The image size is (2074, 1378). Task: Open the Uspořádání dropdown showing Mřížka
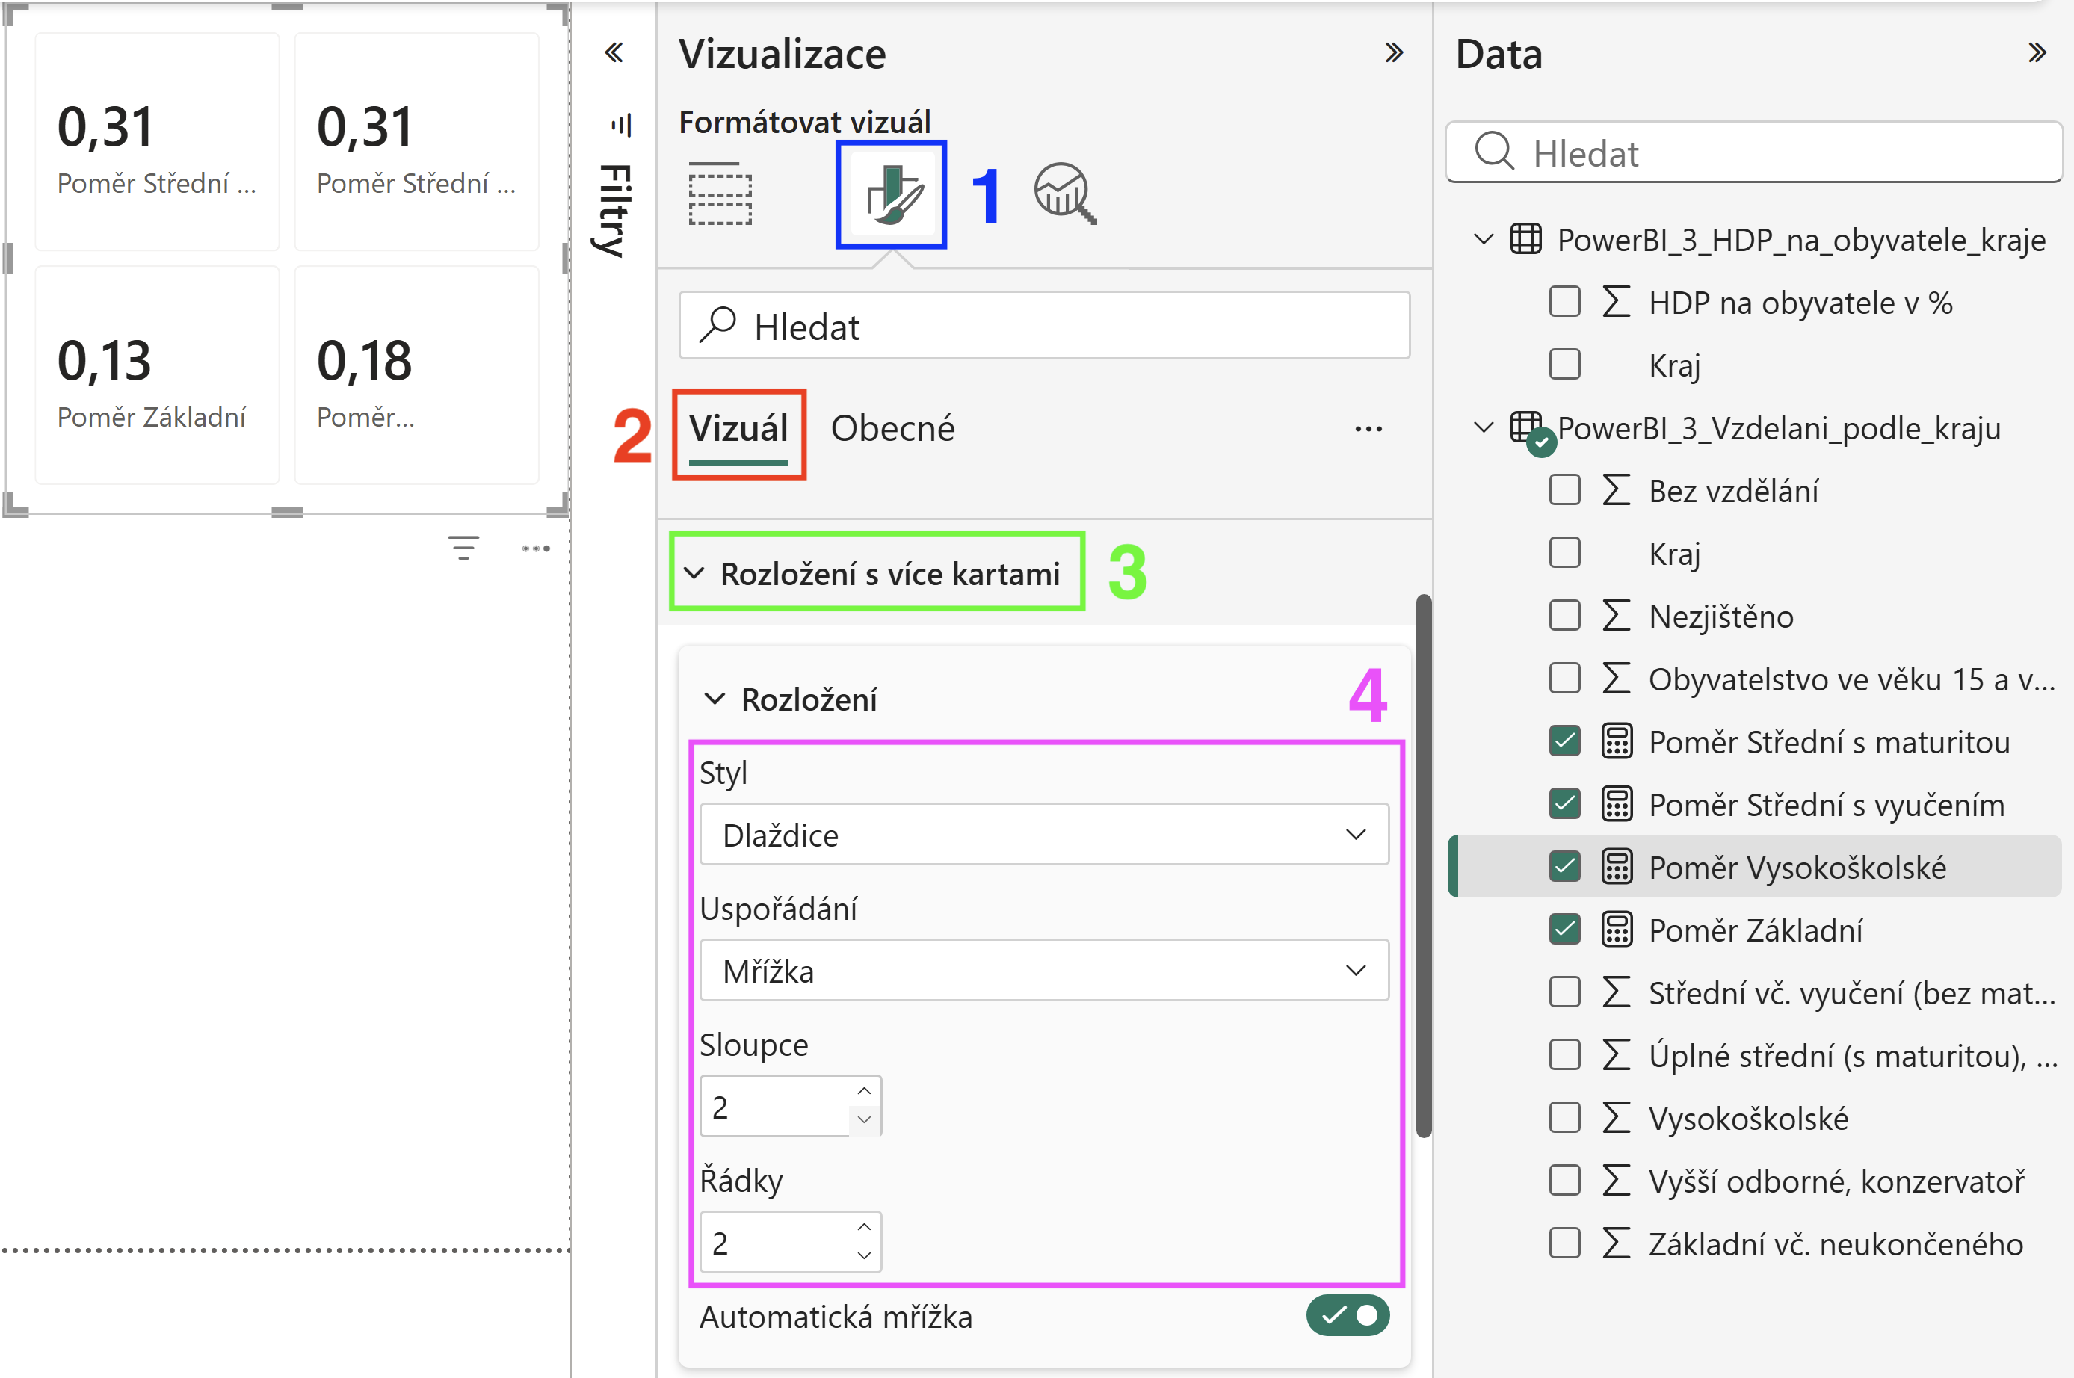1044,970
